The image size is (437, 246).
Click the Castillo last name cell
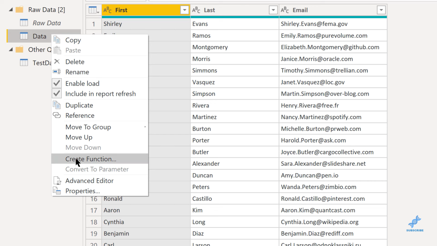(x=235, y=199)
